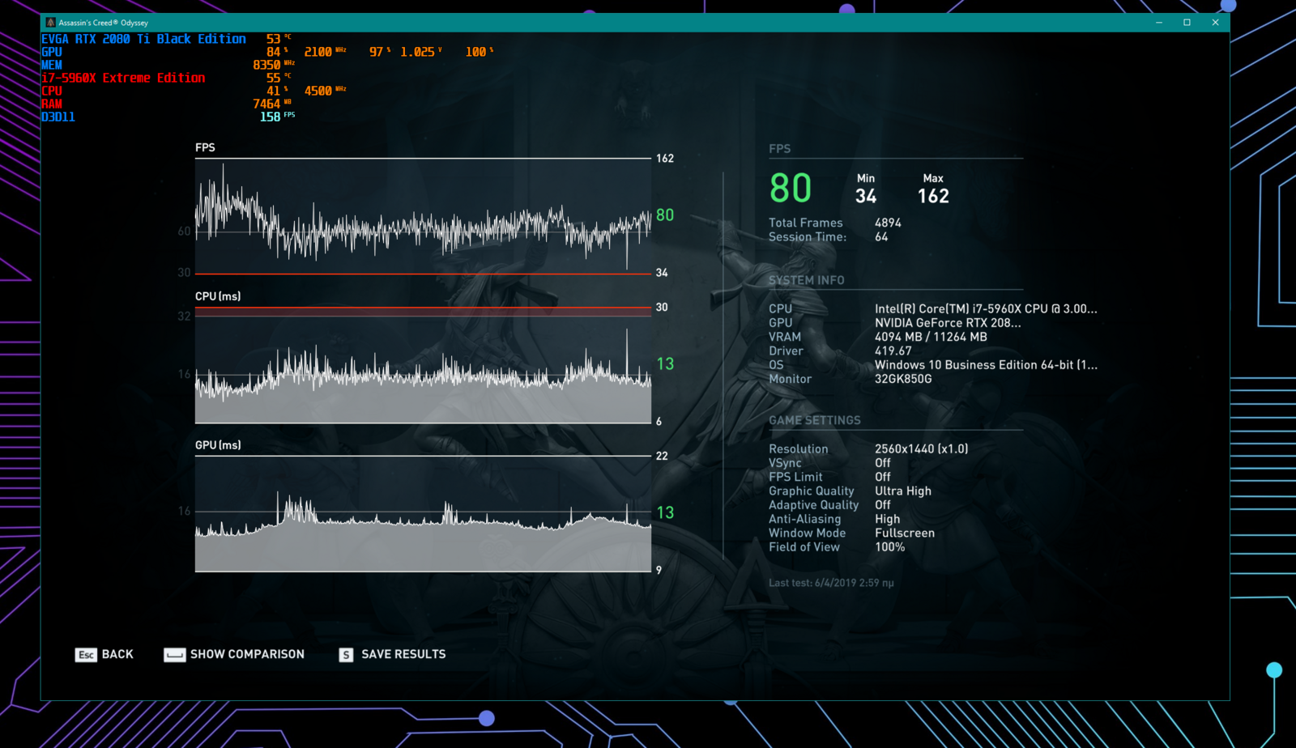The image size is (1296, 748).
Task: Click the NVIDIA GeForce RTX GPU text
Action: [948, 322]
